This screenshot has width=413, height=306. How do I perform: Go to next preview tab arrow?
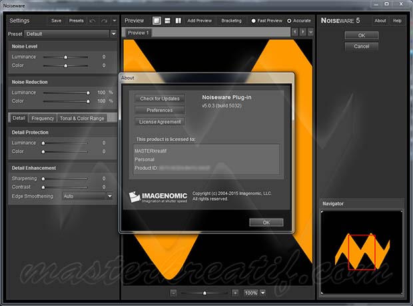coord(303,32)
